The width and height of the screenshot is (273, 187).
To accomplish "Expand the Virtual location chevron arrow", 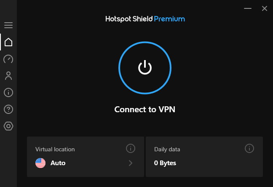I will 131,163.
